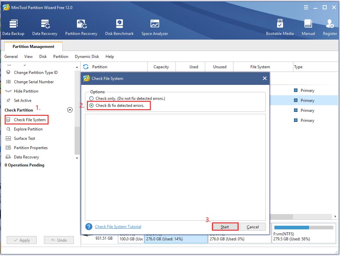Screen dimensions: 340x256
Task: Open Space Analyzer
Action: 155,27
